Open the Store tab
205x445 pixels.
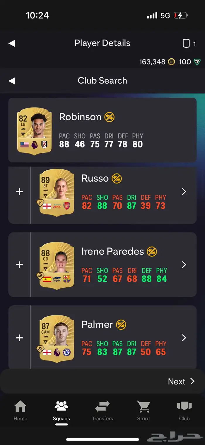[x=143, y=410]
